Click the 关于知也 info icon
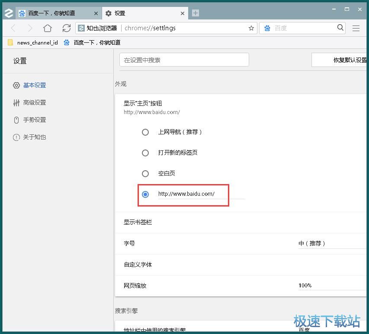This screenshot has height=334, width=369. 16,137
